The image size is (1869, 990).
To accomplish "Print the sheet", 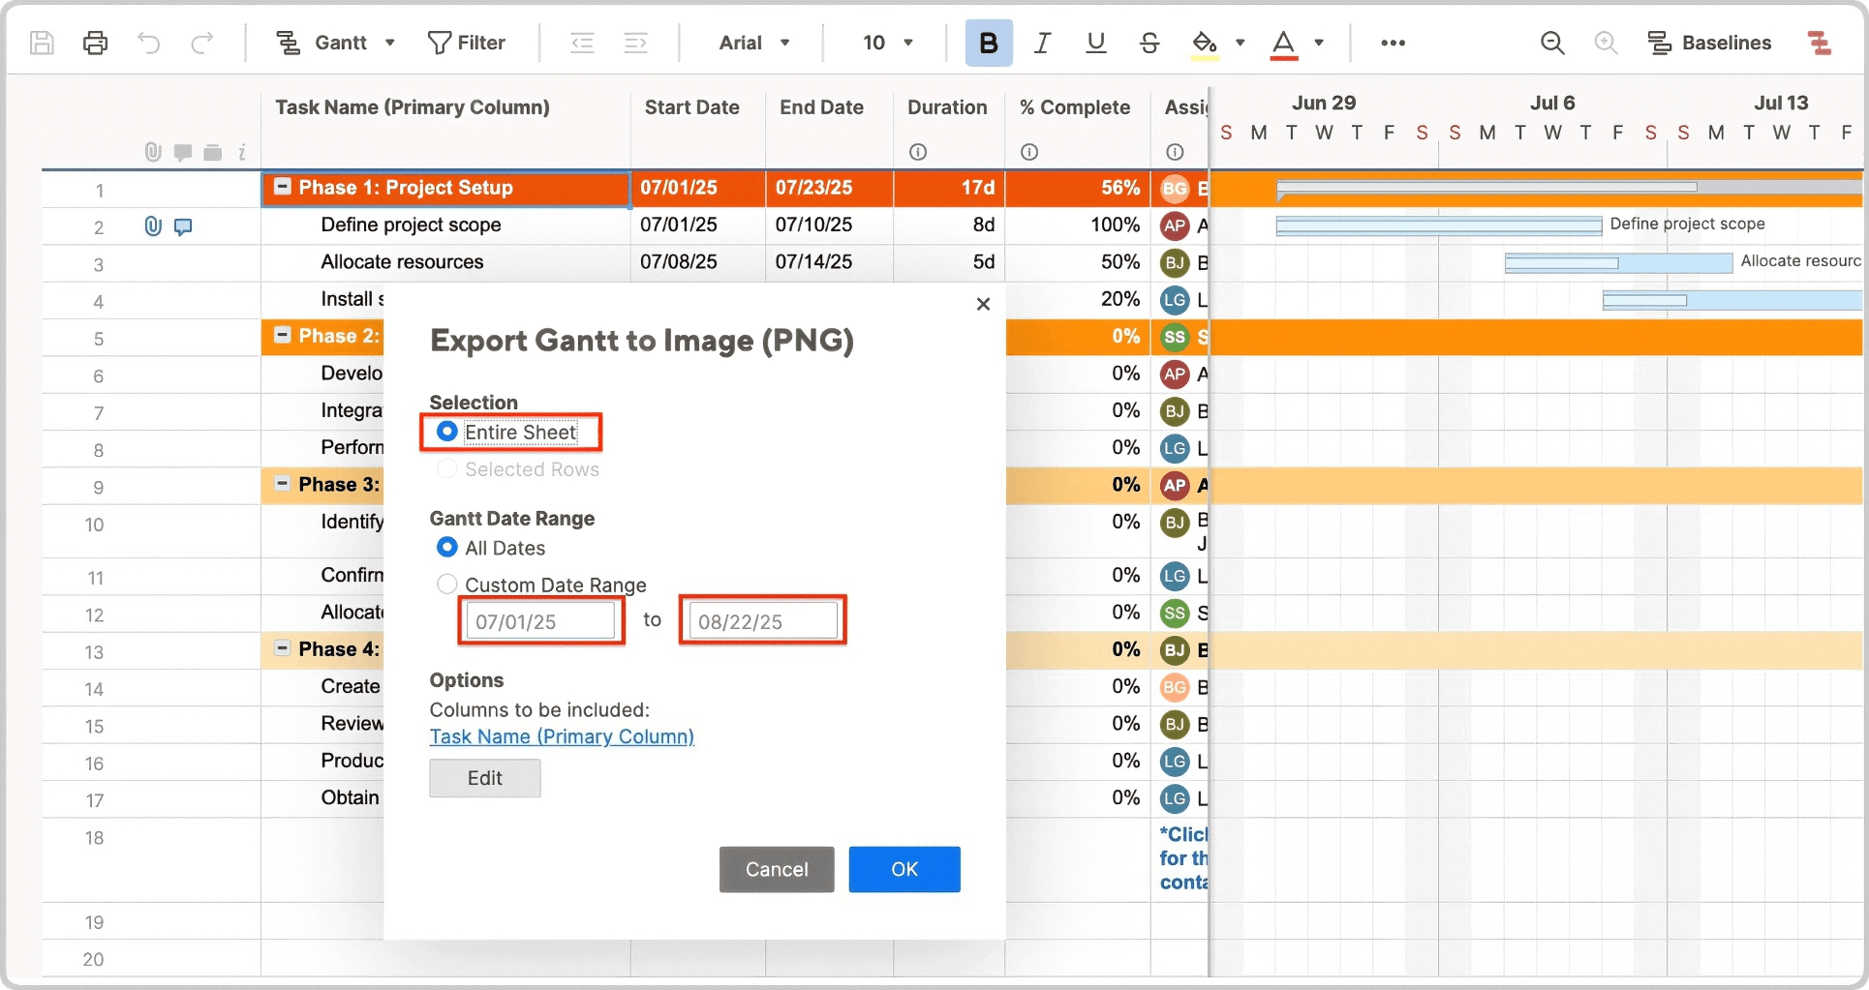I will click(94, 43).
